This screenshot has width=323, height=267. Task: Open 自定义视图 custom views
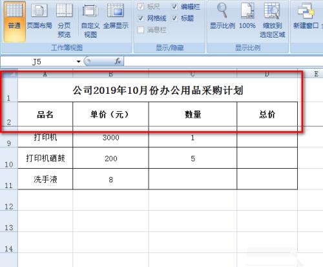(x=90, y=21)
